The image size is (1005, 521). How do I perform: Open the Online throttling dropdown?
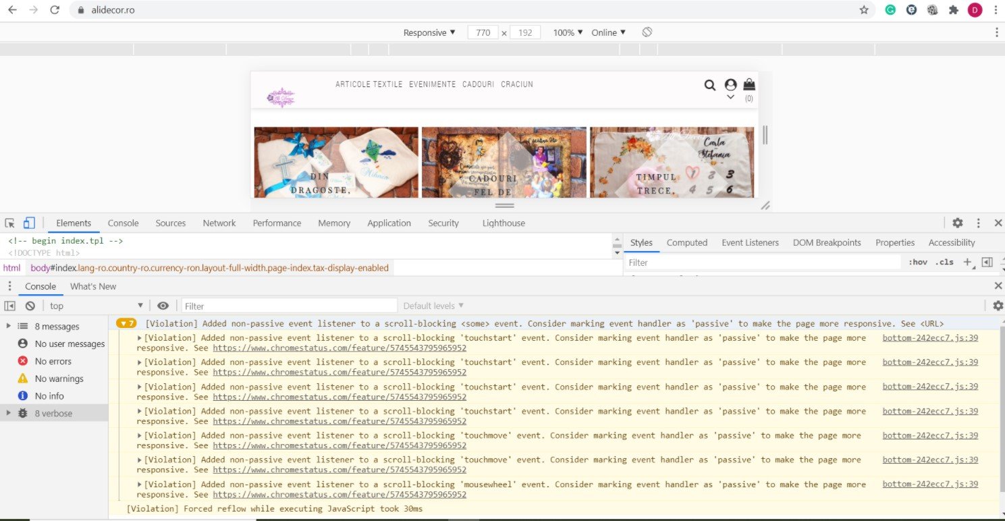coord(608,32)
